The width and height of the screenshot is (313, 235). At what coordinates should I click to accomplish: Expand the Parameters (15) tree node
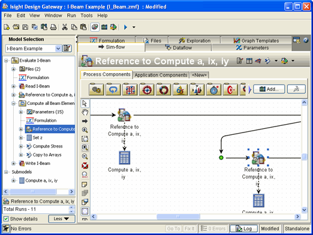(21, 112)
